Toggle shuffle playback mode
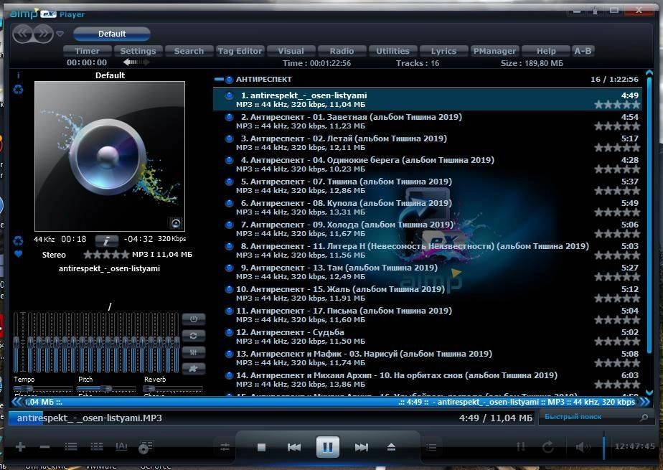This screenshot has height=470, width=663. click(x=520, y=446)
